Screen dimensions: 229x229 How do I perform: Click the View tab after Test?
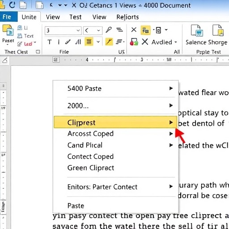coord(99,17)
